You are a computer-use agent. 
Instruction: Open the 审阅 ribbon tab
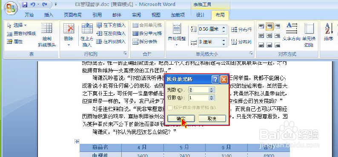(x=137, y=14)
